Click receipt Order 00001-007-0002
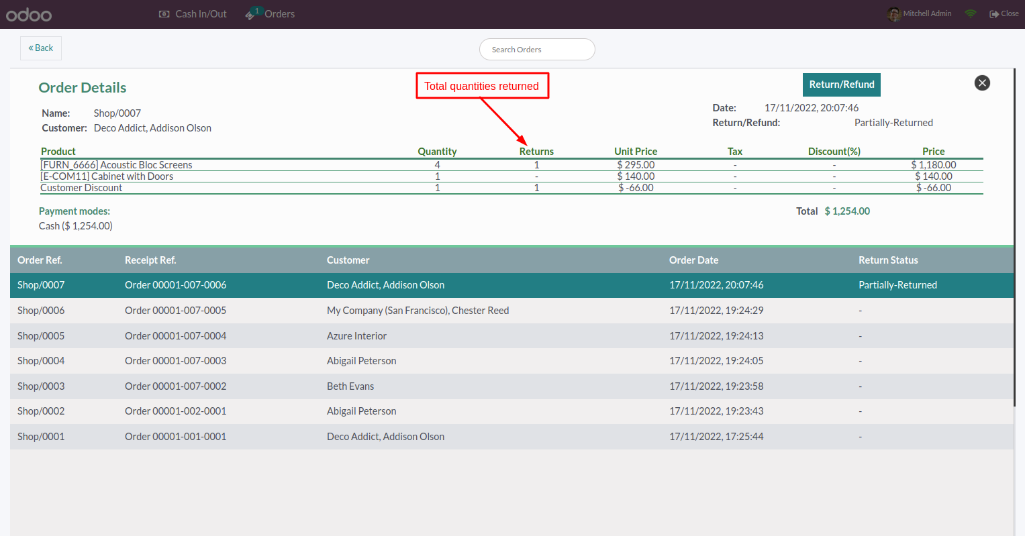Image resolution: width=1025 pixels, height=536 pixels. [x=175, y=386]
